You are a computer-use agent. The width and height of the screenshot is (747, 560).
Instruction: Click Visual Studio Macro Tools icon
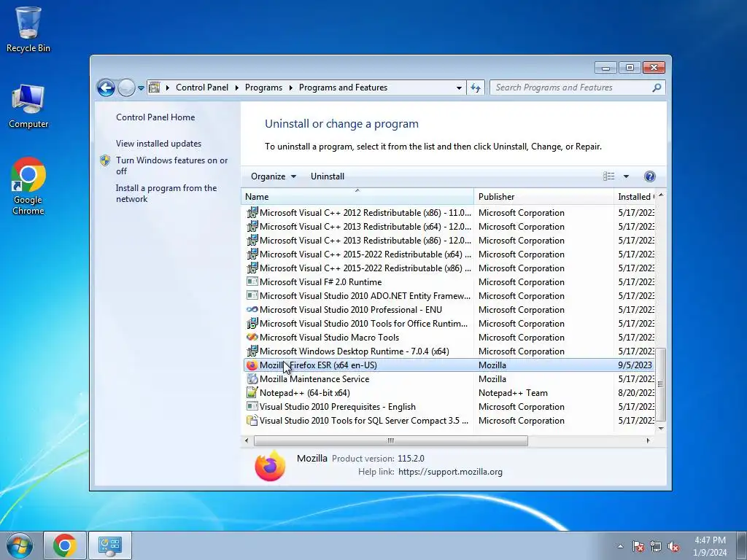(252, 337)
